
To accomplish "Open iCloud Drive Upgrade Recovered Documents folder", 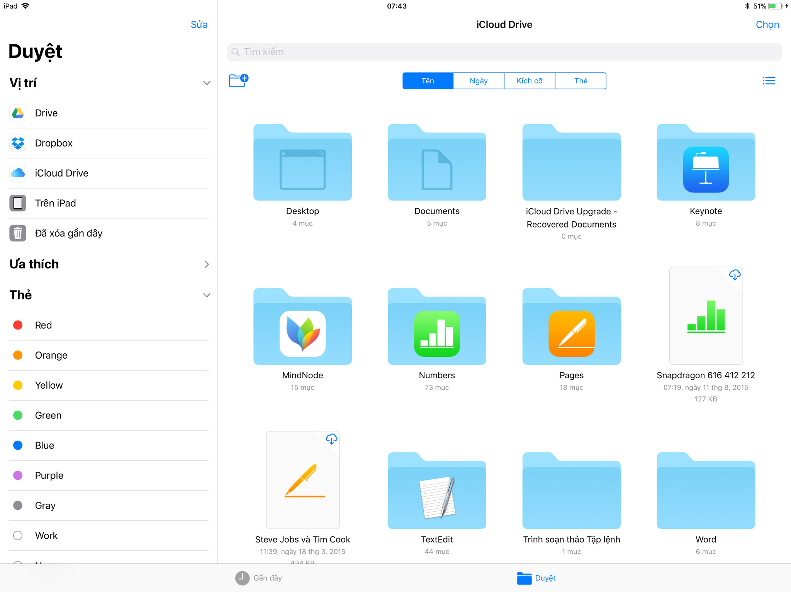I will click(571, 162).
